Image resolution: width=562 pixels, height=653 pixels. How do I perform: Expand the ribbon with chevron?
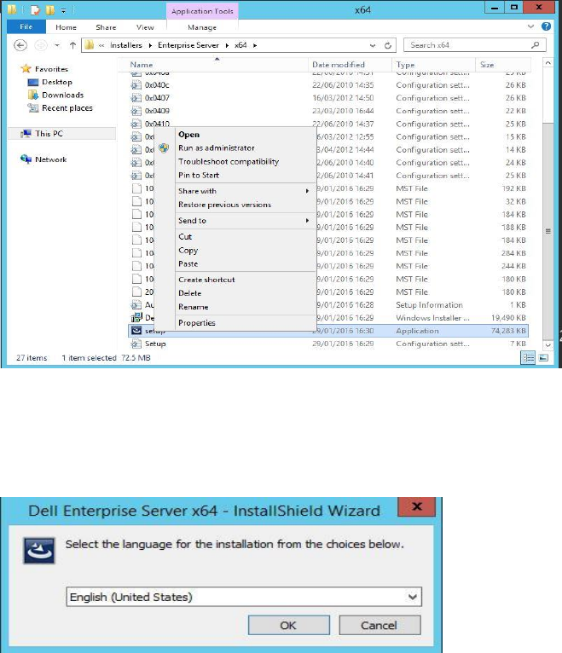click(x=530, y=26)
